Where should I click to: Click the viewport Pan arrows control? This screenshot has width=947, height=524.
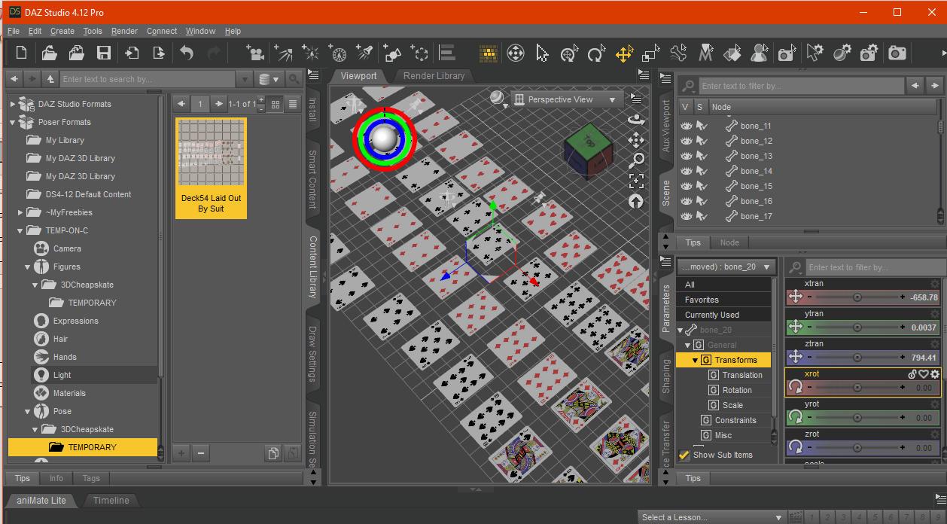click(x=636, y=140)
